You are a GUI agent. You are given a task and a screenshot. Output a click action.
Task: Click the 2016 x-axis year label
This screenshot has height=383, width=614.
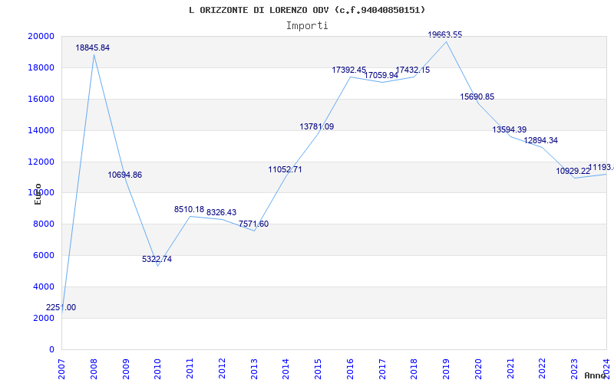coord(350,369)
